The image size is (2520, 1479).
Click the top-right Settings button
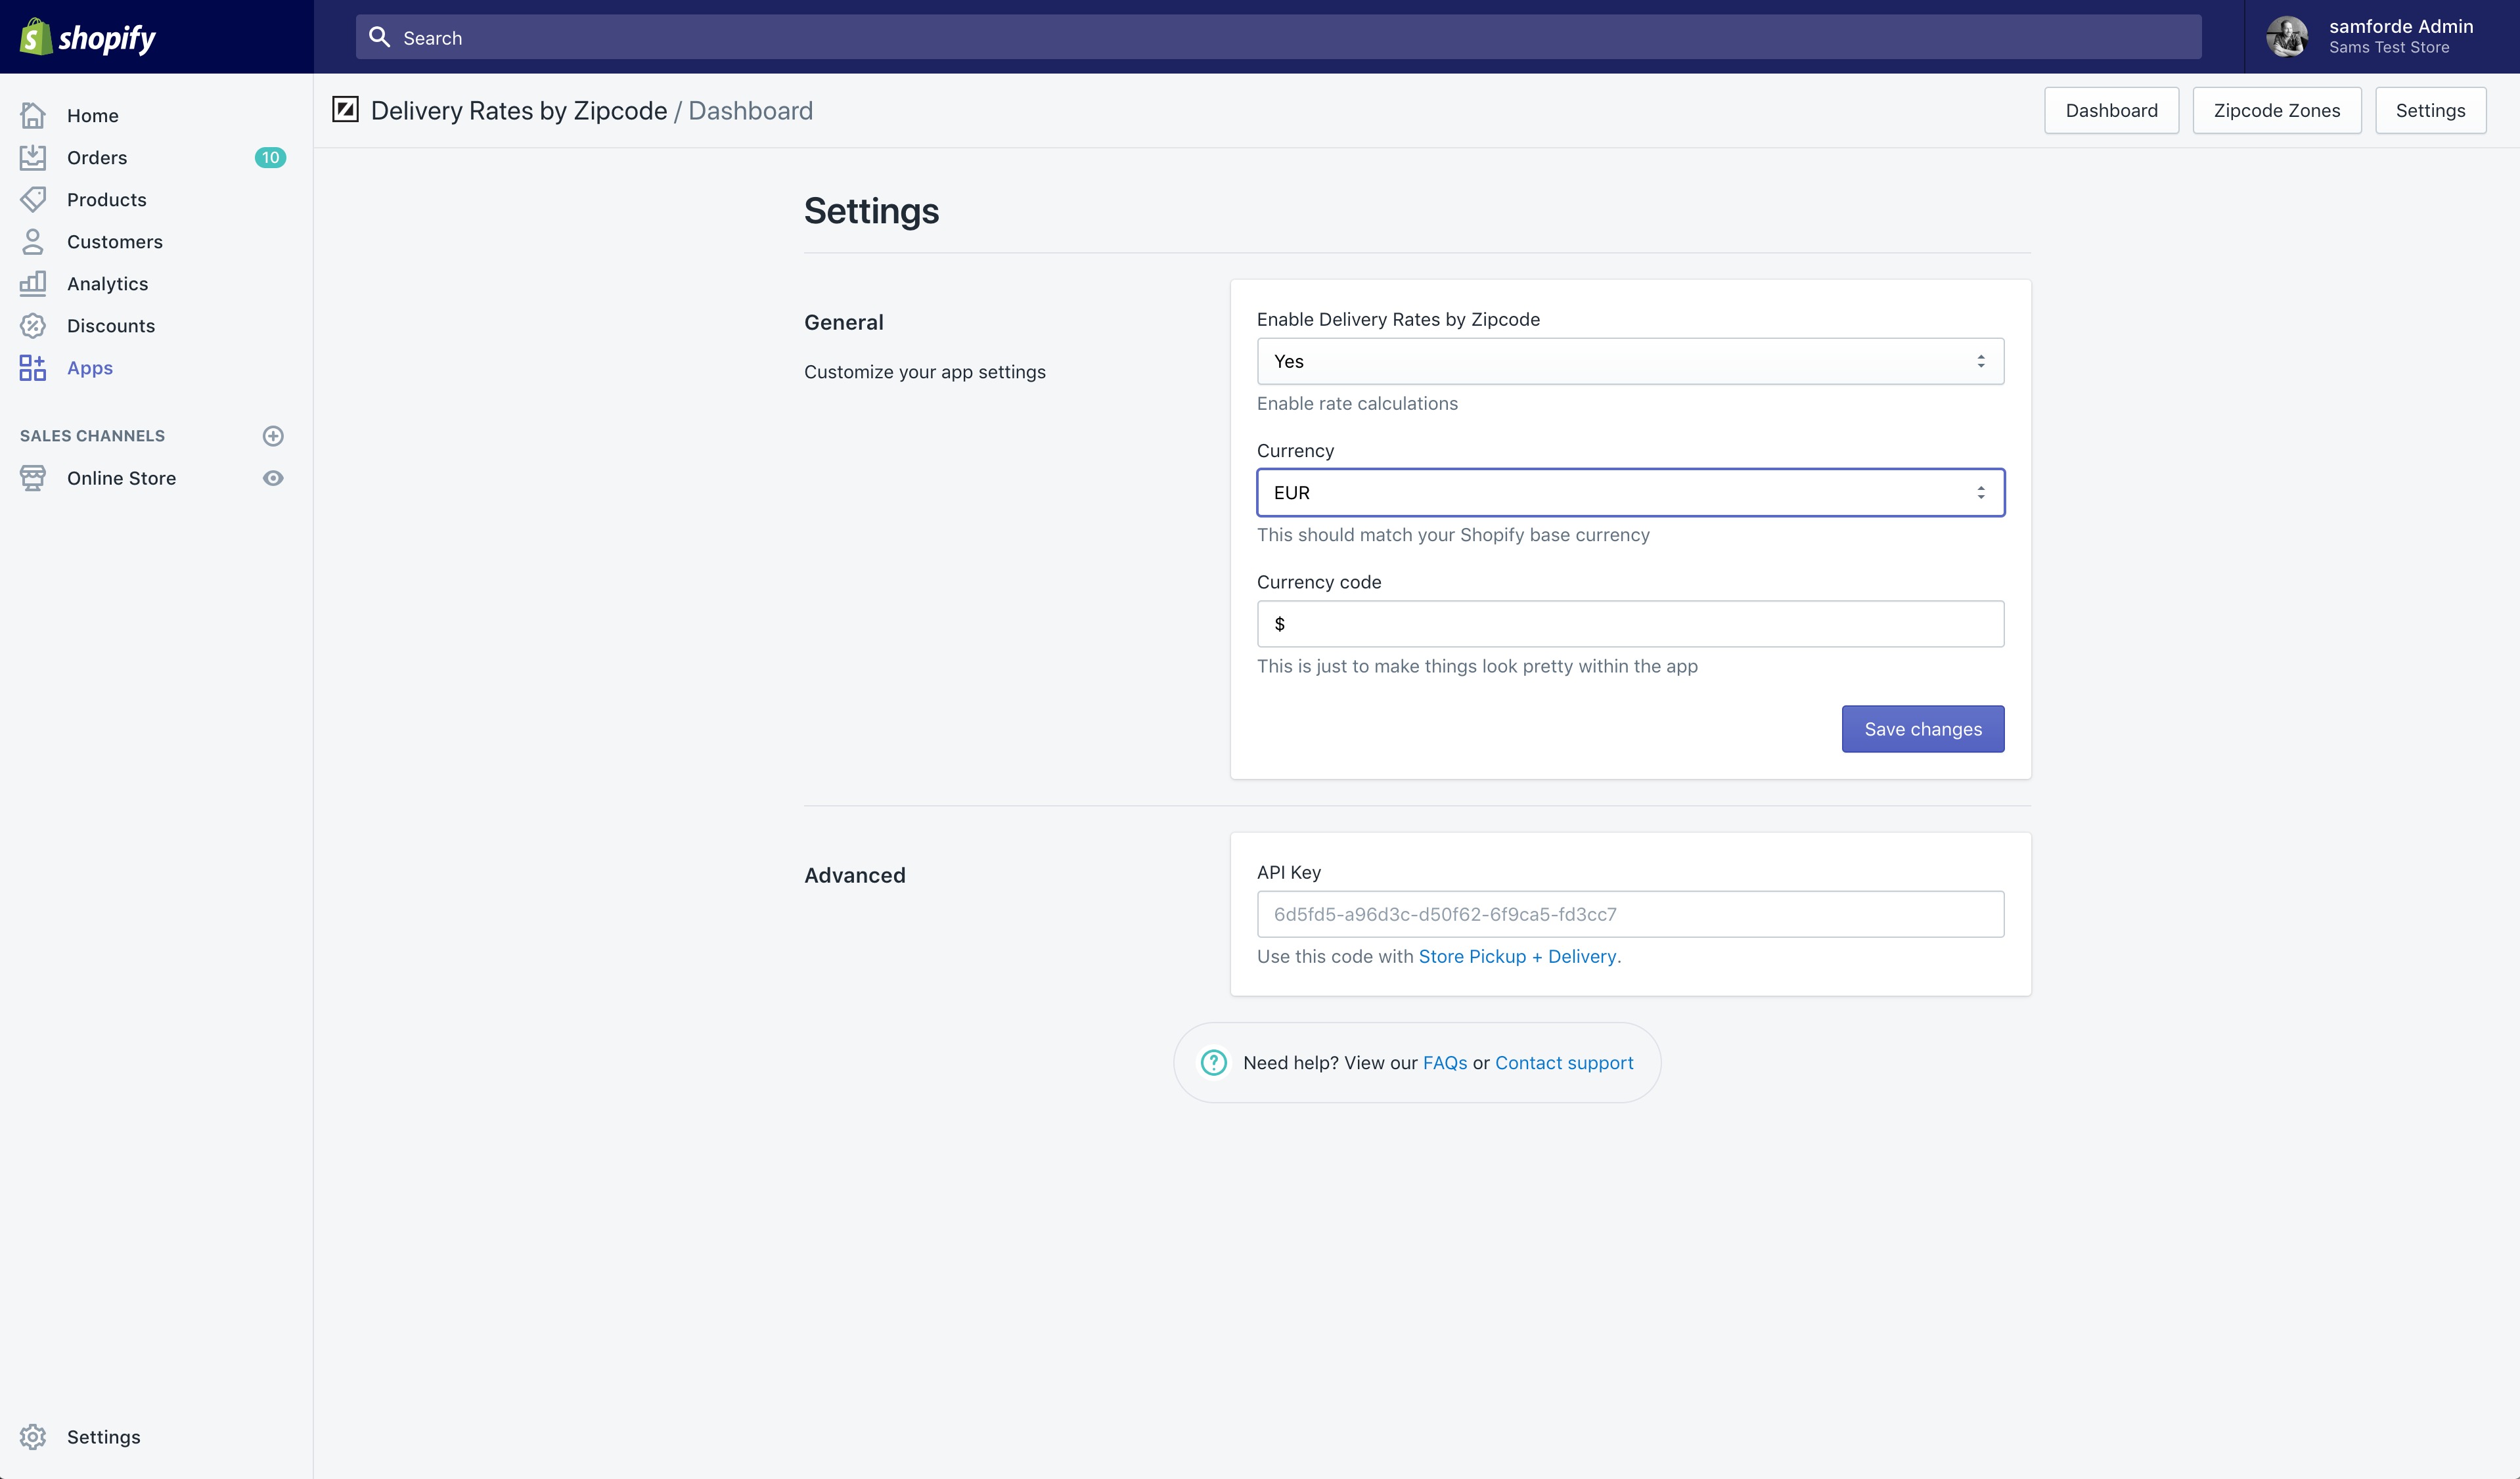(x=2430, y=110)
